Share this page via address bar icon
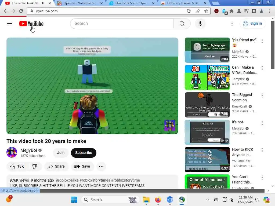Image resolution: width=275 pixels, height=206 pixels. (198, 11)
